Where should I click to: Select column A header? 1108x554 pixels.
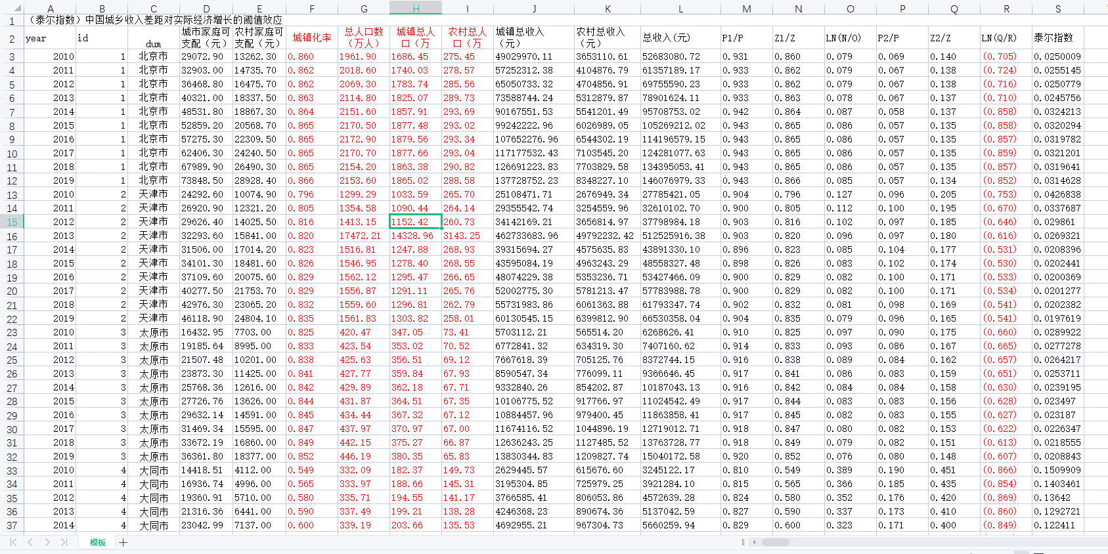[50, 9]
